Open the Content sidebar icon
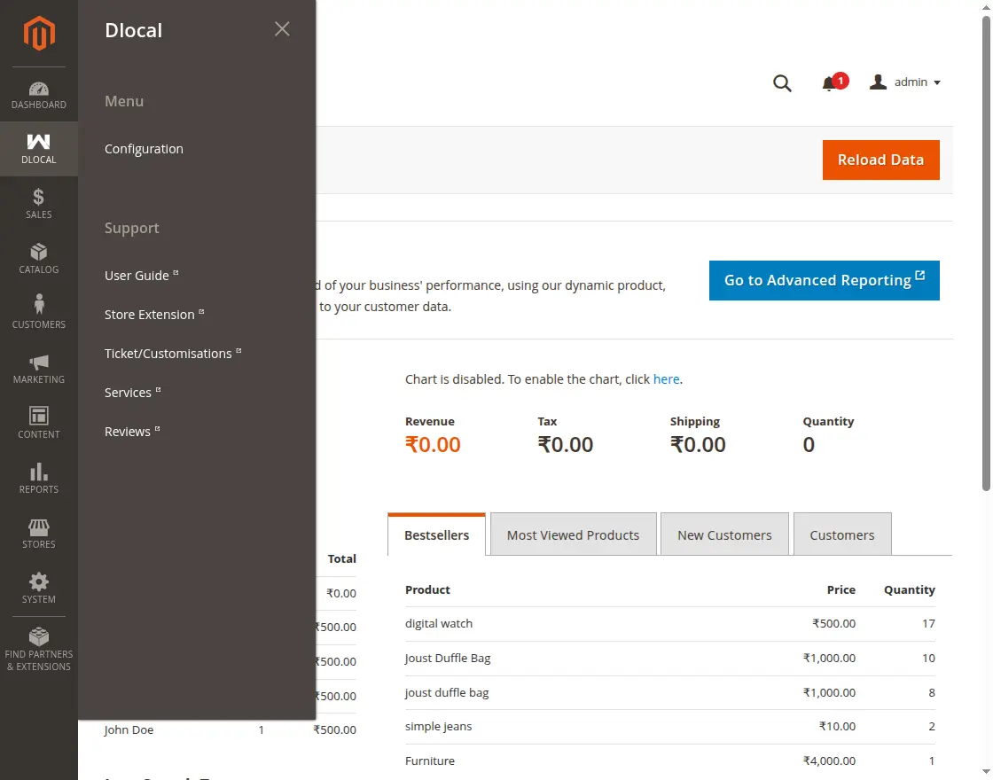This screenshot has width=993, height=780. click(38, 423)
